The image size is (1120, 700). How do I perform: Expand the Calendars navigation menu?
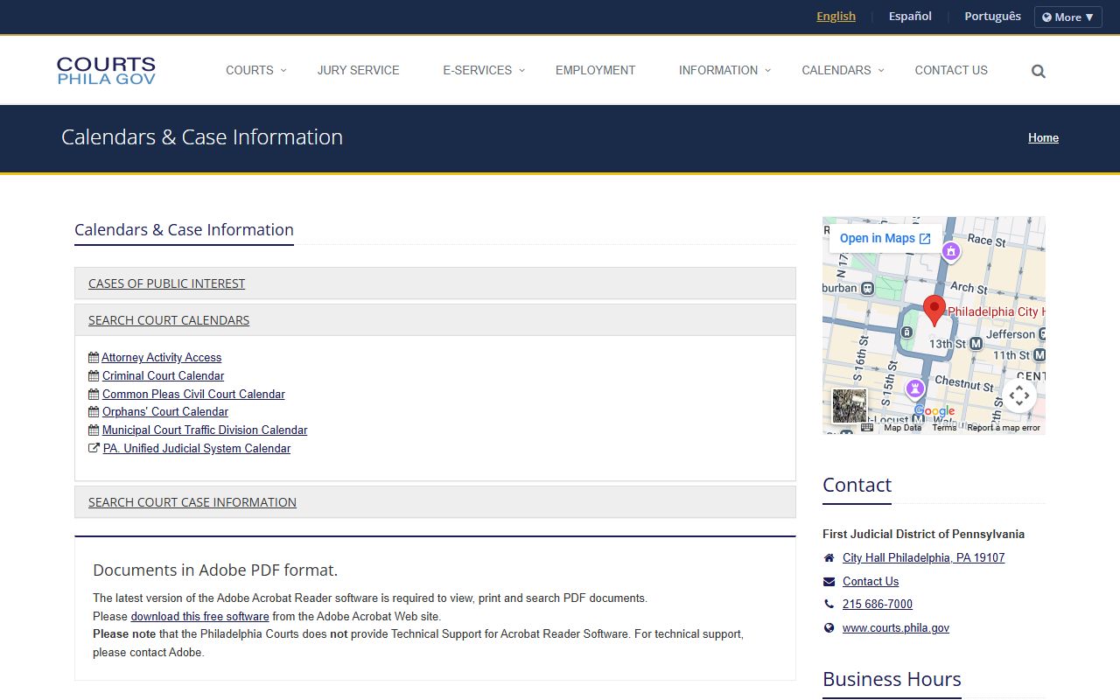[x=843, y=70]
